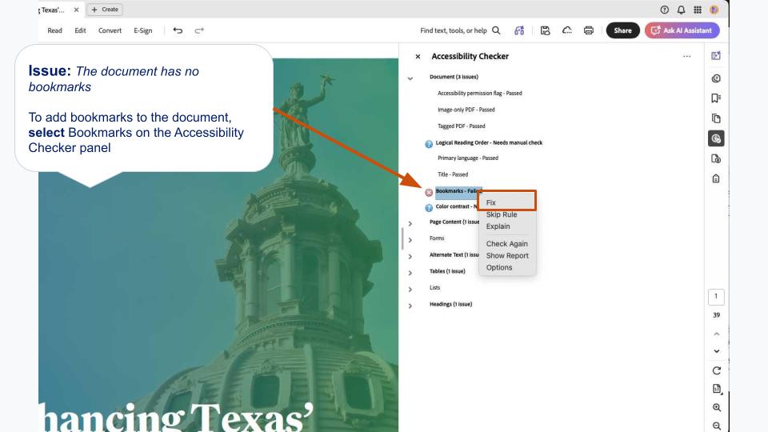Image resolution: width=768 pixels, height=432 pixels.
Task: Go to previous page with the up chevron
Action: [x=717, y=334]
